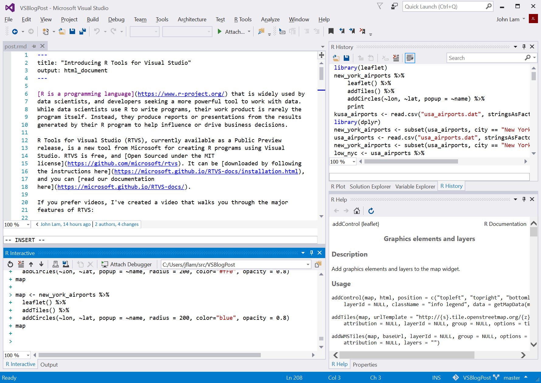Click the home icon in R Help
541x383 pixels.
click(x=357, y=211)
